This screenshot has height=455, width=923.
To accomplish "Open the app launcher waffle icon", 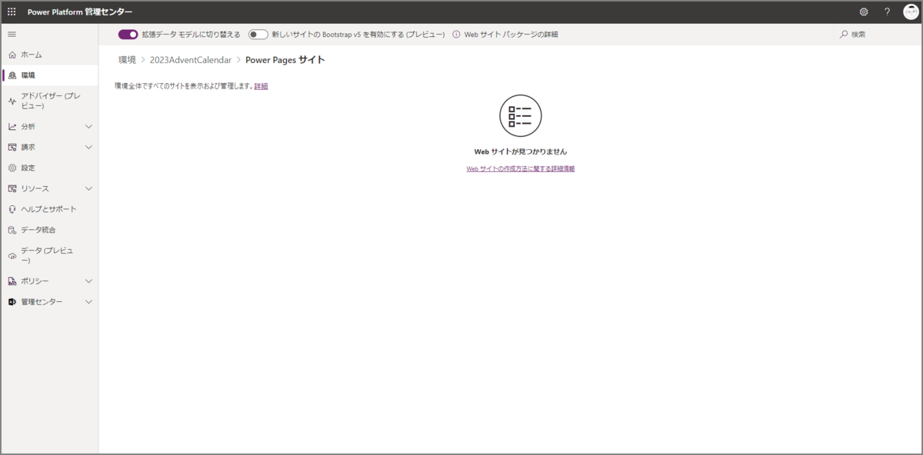I will (12, 12).
